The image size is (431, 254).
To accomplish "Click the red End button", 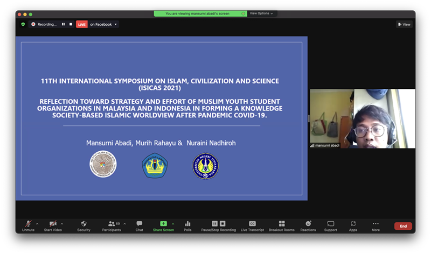I will click(x=402, y=226).
